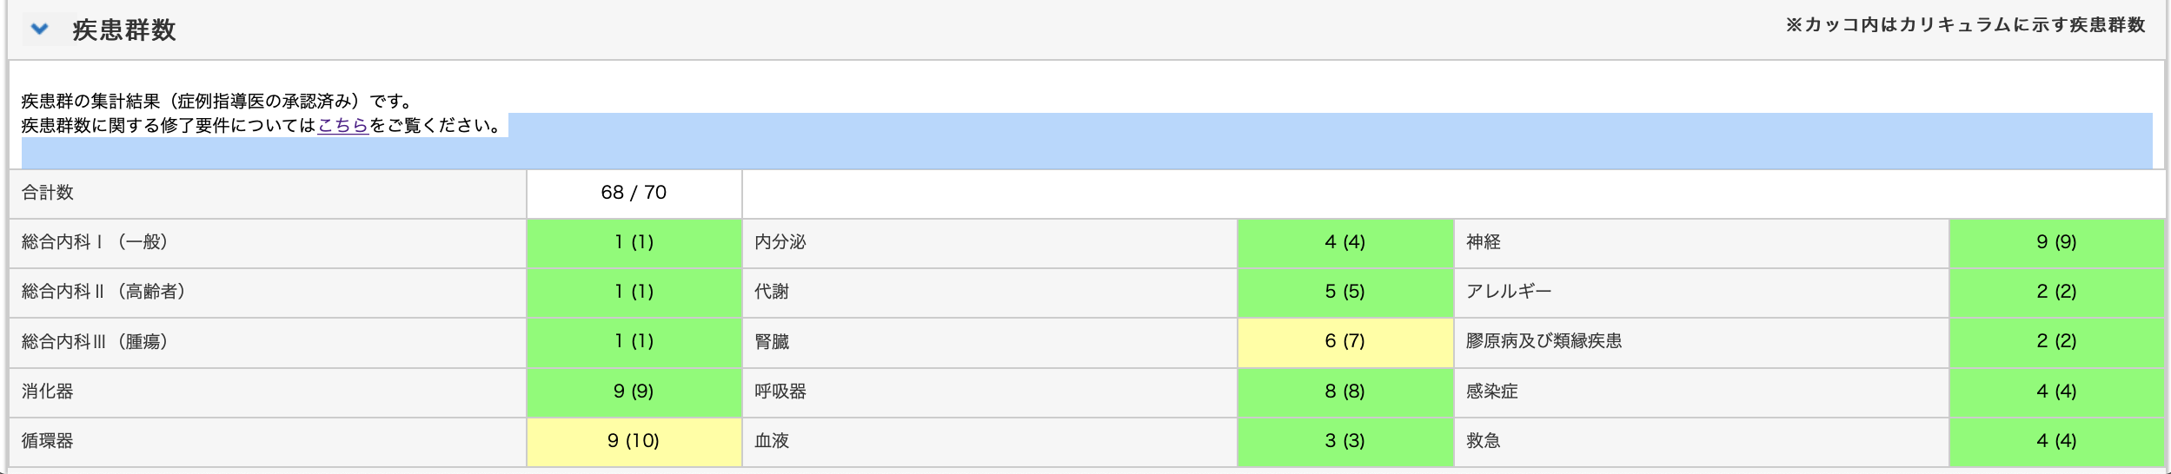Image resolution: width=2171 pixels, height=474 pixels.
Task: Click the 疾患群数 section heading
Action: point(124,30)
